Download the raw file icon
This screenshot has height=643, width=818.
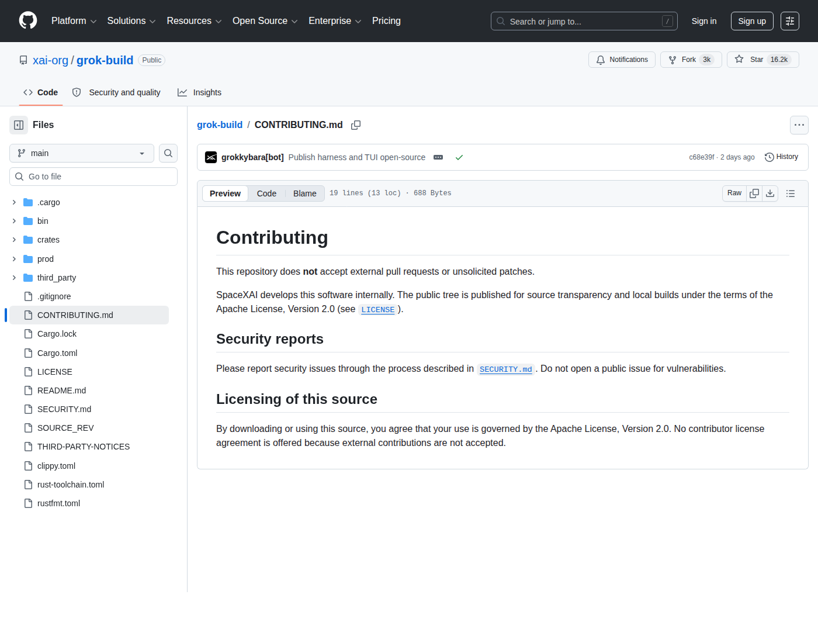coord(770,193)
